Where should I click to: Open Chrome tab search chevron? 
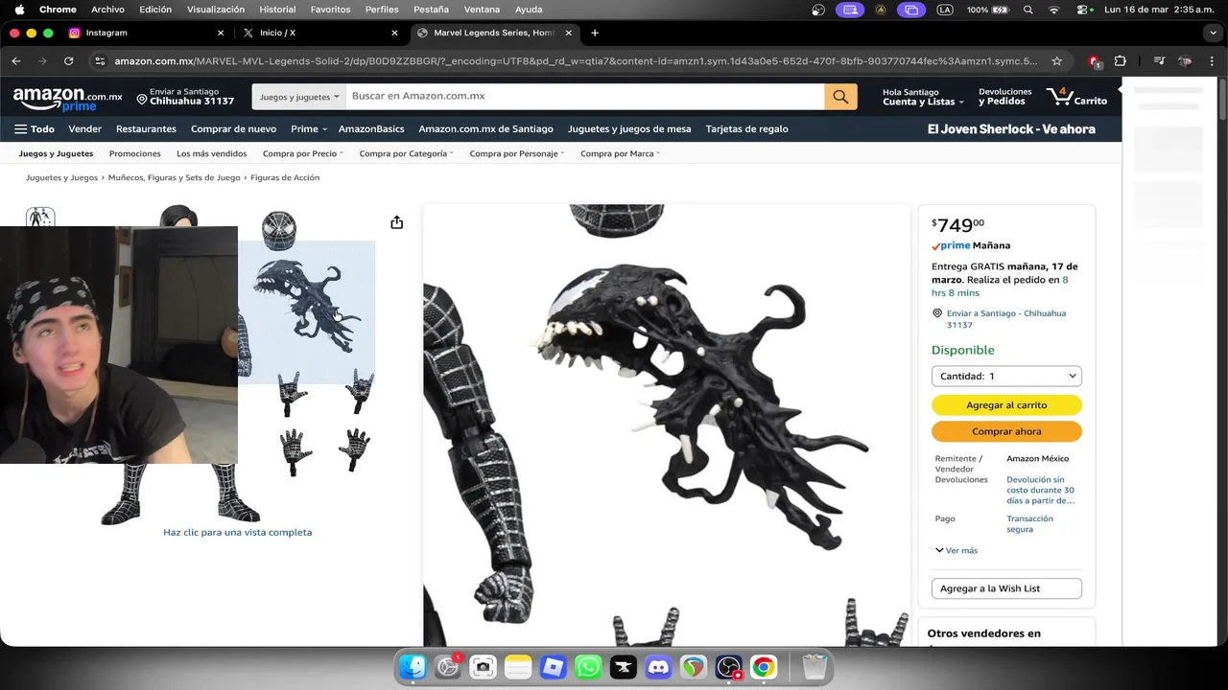pyautogui.click(x=1213, y=33)
